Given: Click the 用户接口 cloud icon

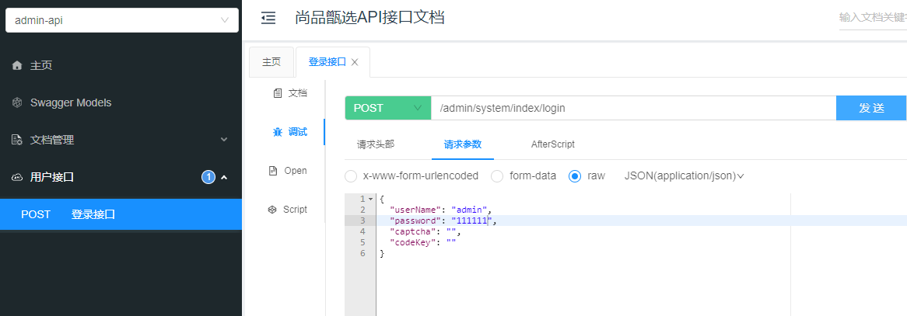Looking at the screenshot, I should click(x=17, y=177).
